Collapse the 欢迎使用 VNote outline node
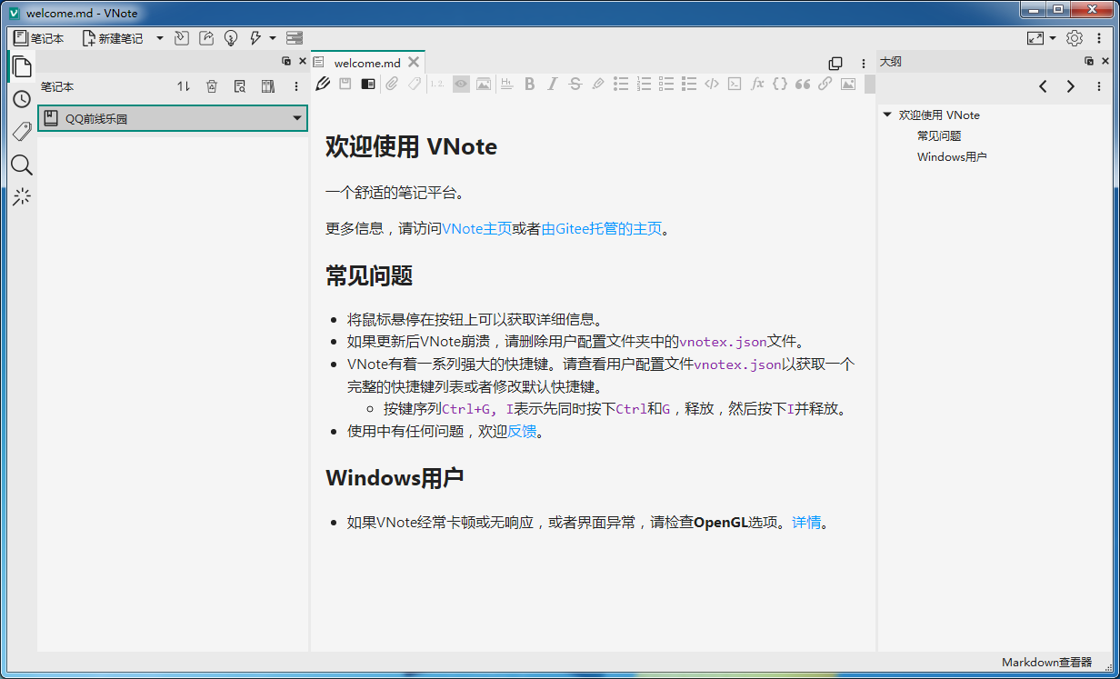1120x679 pixels. (887, 115)
